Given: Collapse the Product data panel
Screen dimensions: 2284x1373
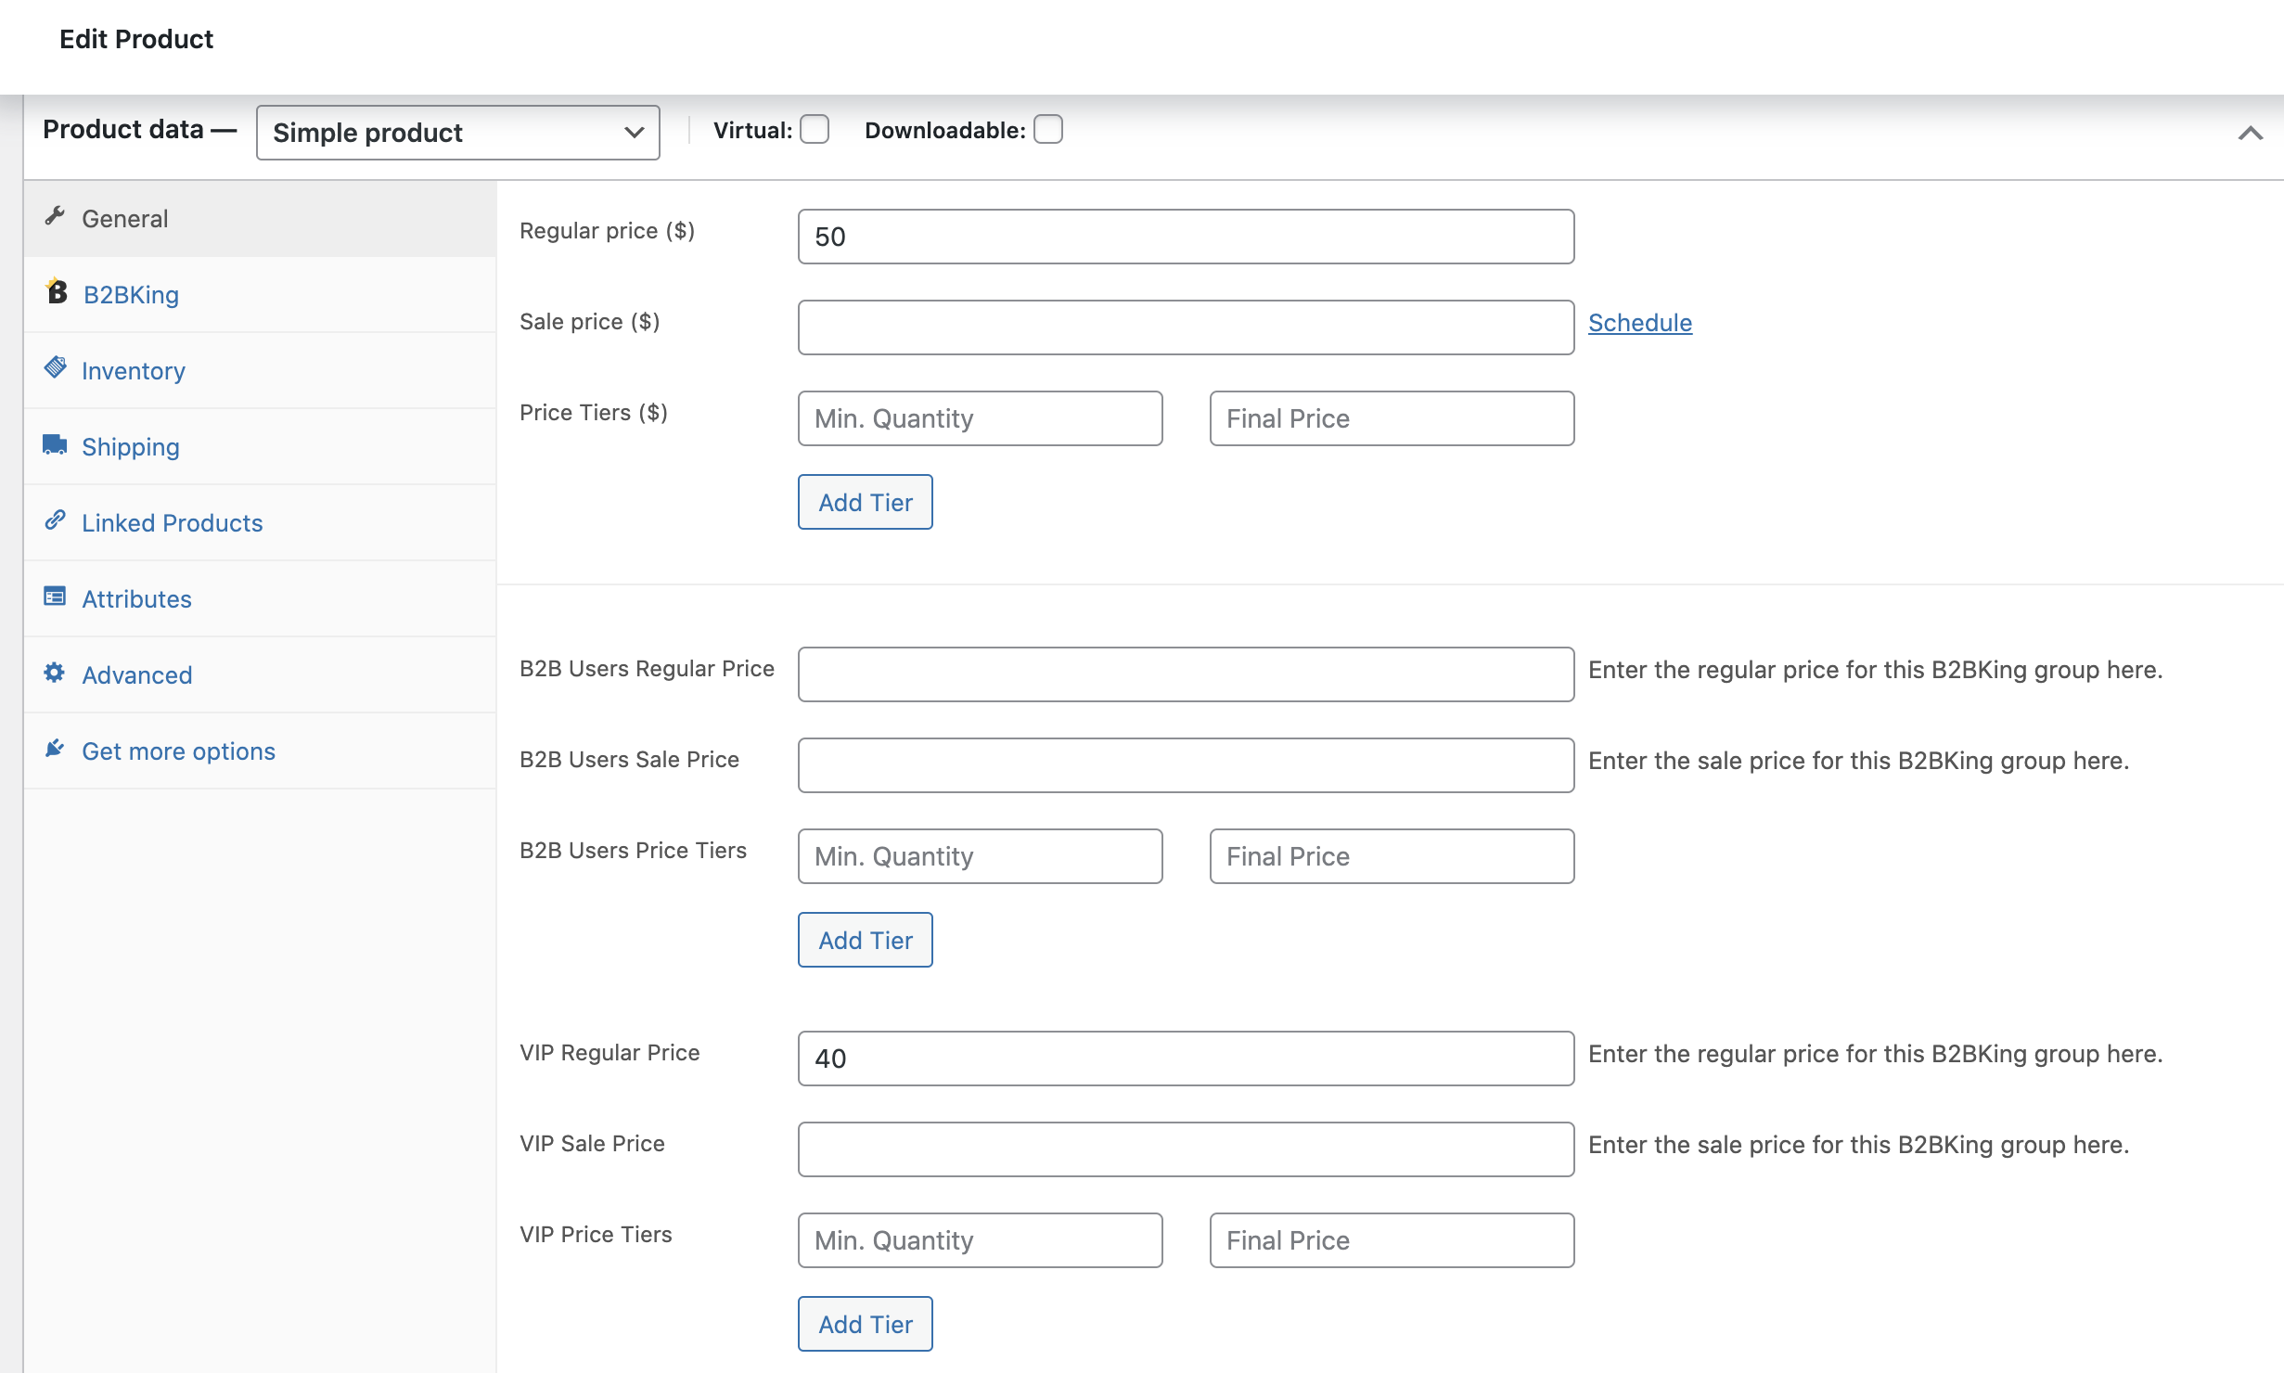Looking at the screenshot, I should tap(2250, 134).
